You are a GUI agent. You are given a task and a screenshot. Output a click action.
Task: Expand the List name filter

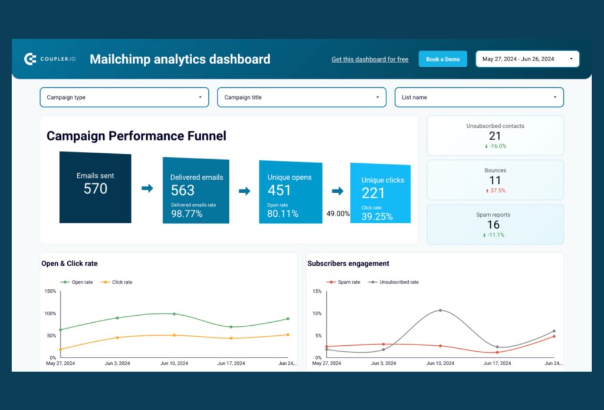479,97
